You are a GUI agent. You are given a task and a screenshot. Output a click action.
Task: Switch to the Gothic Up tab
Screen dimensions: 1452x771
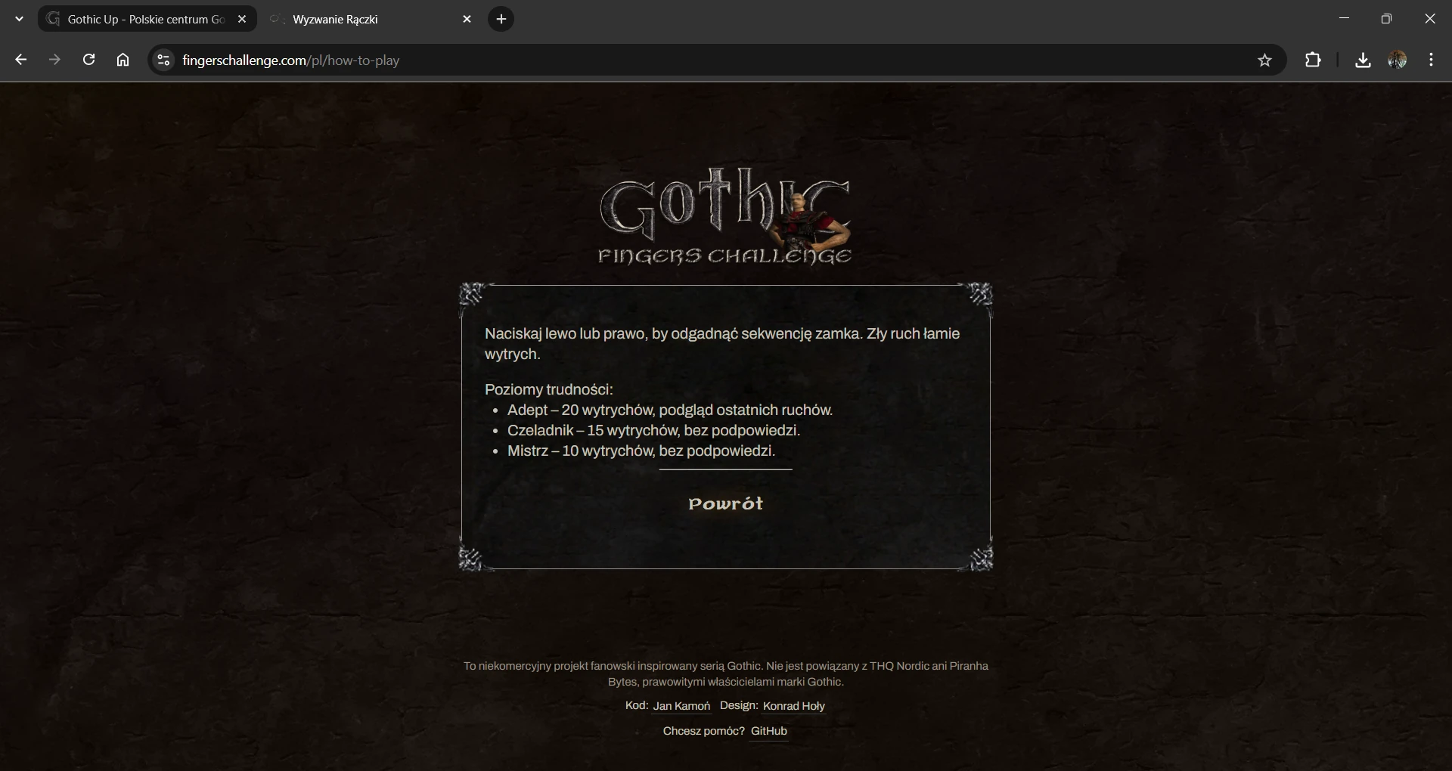coord(147,19)
